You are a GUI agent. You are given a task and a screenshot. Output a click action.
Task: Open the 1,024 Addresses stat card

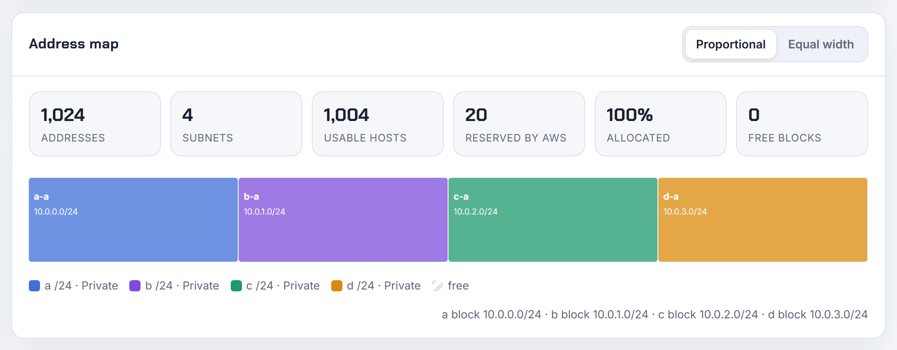point(95,124)
